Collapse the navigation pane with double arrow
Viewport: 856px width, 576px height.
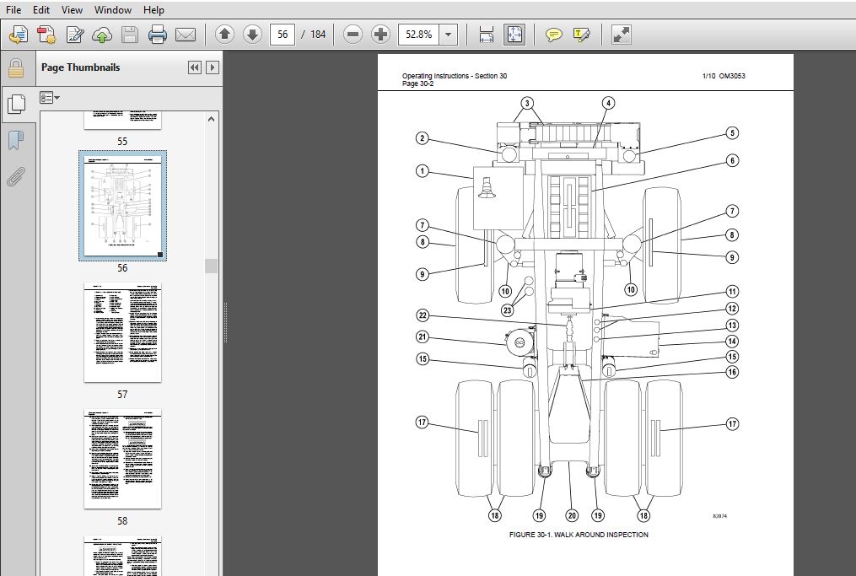click(194, 67)
